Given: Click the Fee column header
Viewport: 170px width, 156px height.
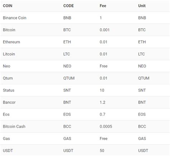Looking at the screenshot, I should (103, 6).
